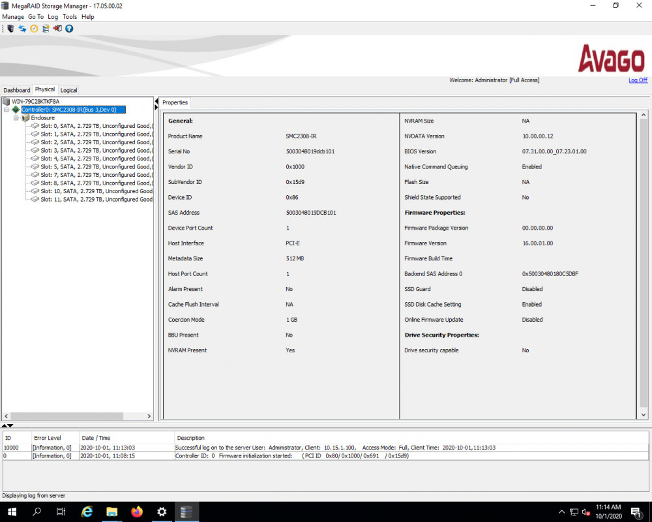Image resolution: width=652 pixels, height=522 pixels.
Task: Click the create virtual drive toolbar icon
Action: click(x=46, y=28)
